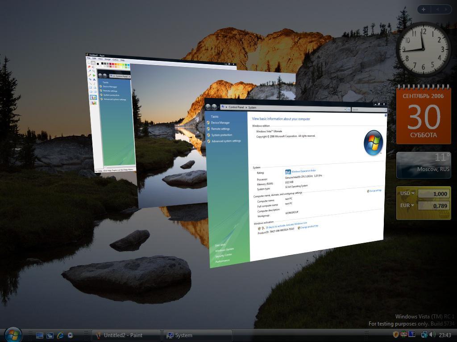Click the plus button atop the sidebar

tap(424, 9)
